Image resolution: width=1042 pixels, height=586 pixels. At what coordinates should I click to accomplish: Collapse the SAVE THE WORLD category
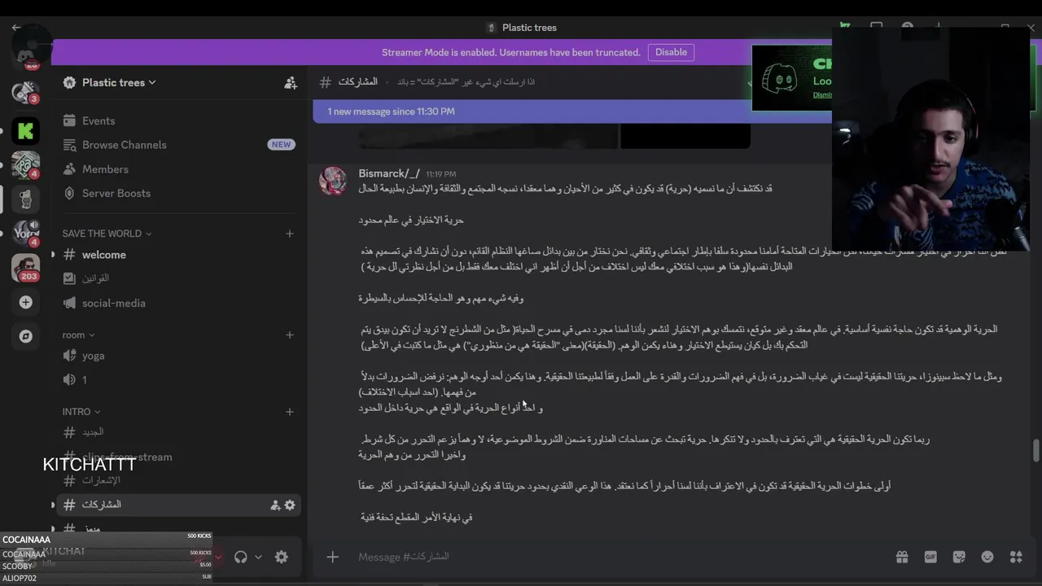point(107,234)
